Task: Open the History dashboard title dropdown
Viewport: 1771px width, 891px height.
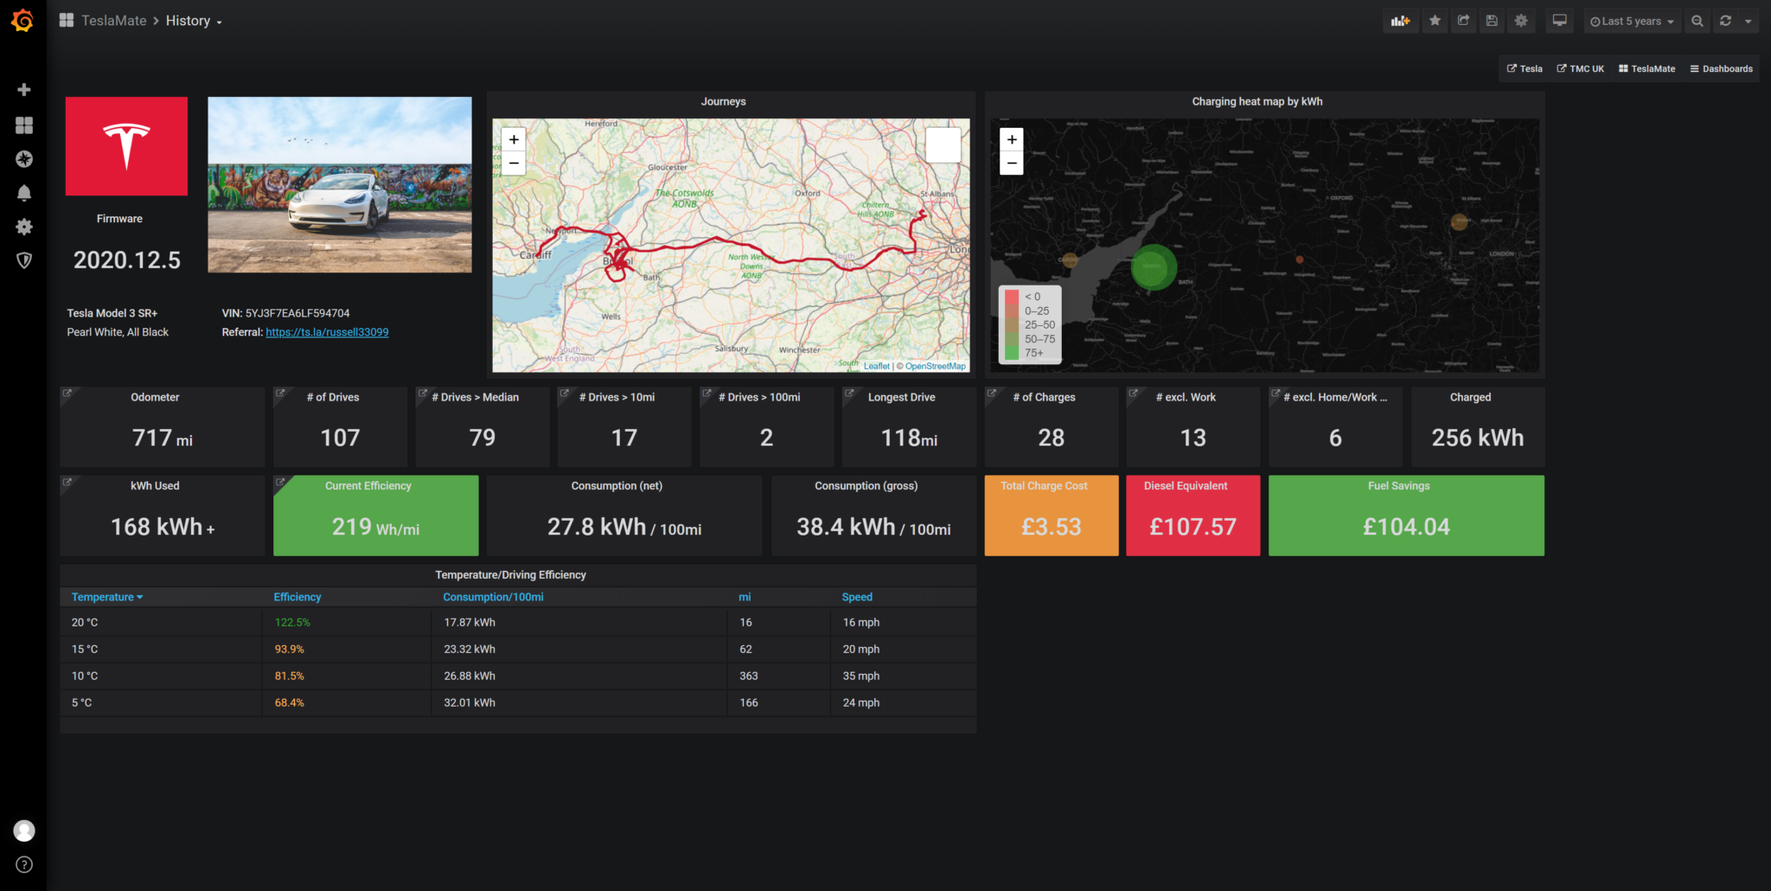Action: pyautogui.click(x=194, y=21)
